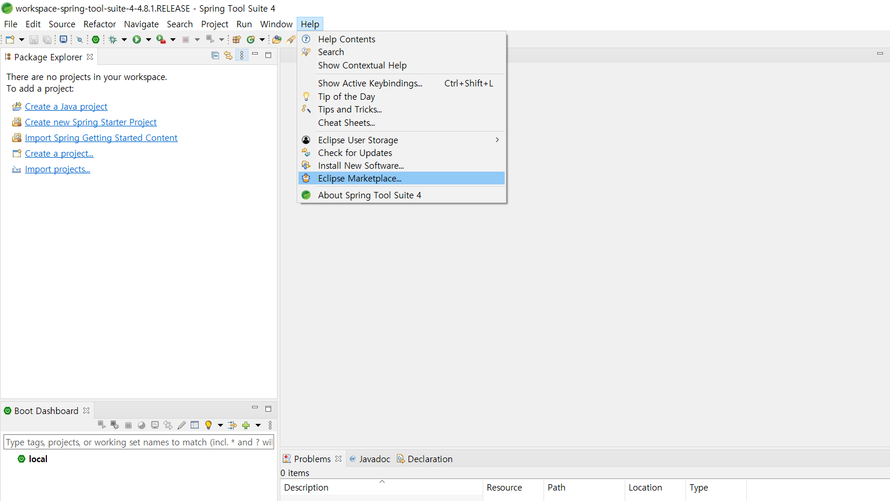
Task: Open Tip of the Day
Action: [x=402, y=96]
